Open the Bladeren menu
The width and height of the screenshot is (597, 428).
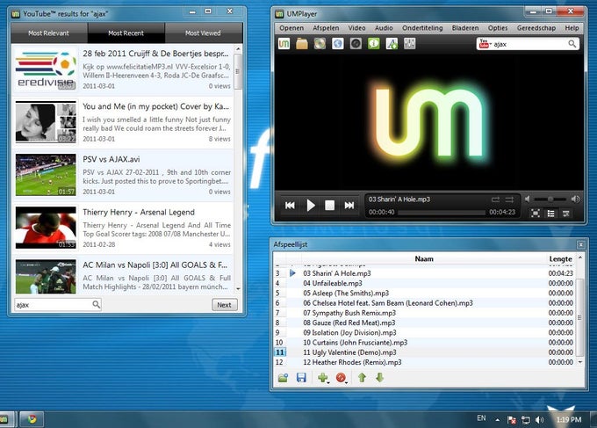[x=465, y=28]
